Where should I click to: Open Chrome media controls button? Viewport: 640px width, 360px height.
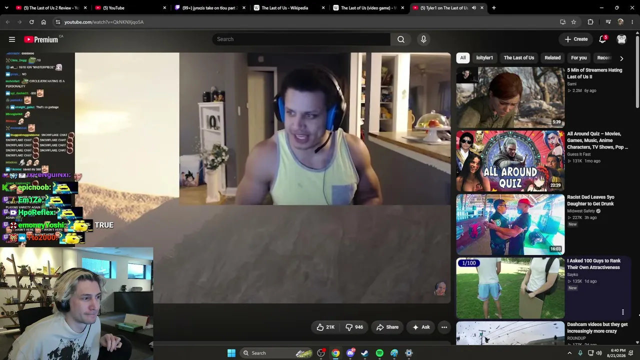(608, 22)
